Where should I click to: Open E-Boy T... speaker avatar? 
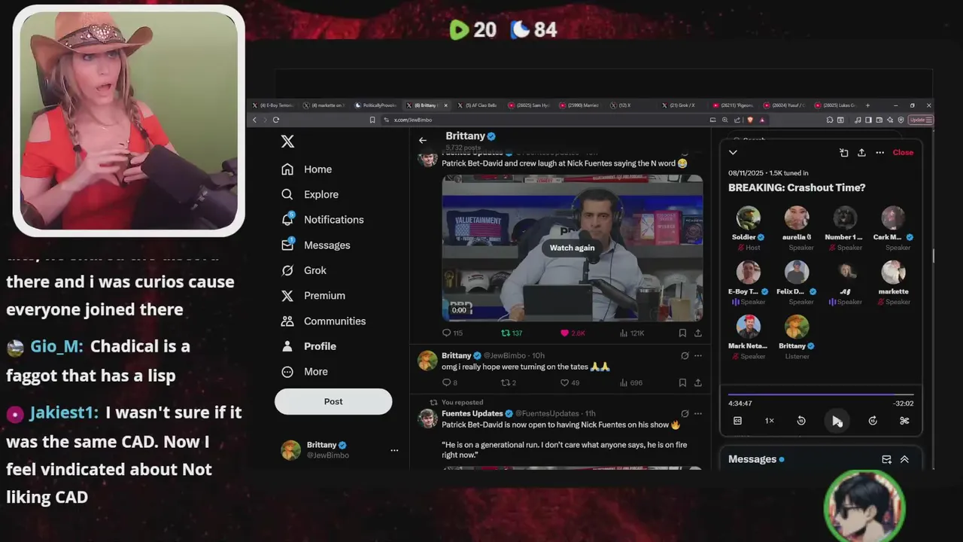click(748, 272)
